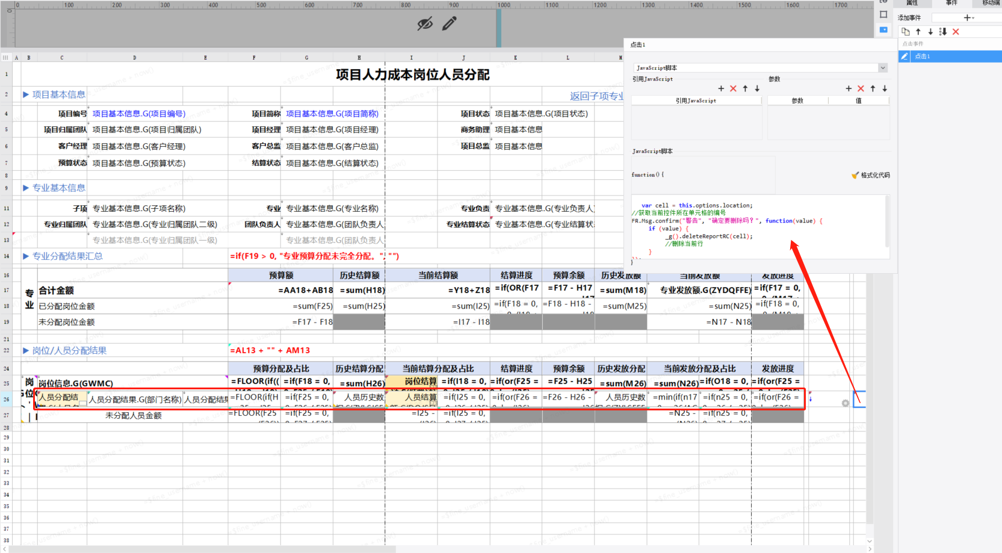The width and height of the screenshot is (1002, 553).
Task: Click column header D
Action: click(x=135, y=58)
